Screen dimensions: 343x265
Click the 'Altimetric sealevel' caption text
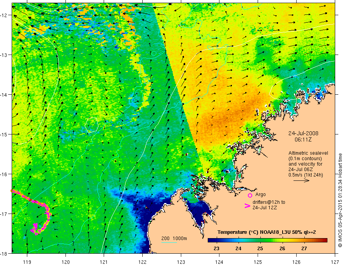[x=308, y=153]
